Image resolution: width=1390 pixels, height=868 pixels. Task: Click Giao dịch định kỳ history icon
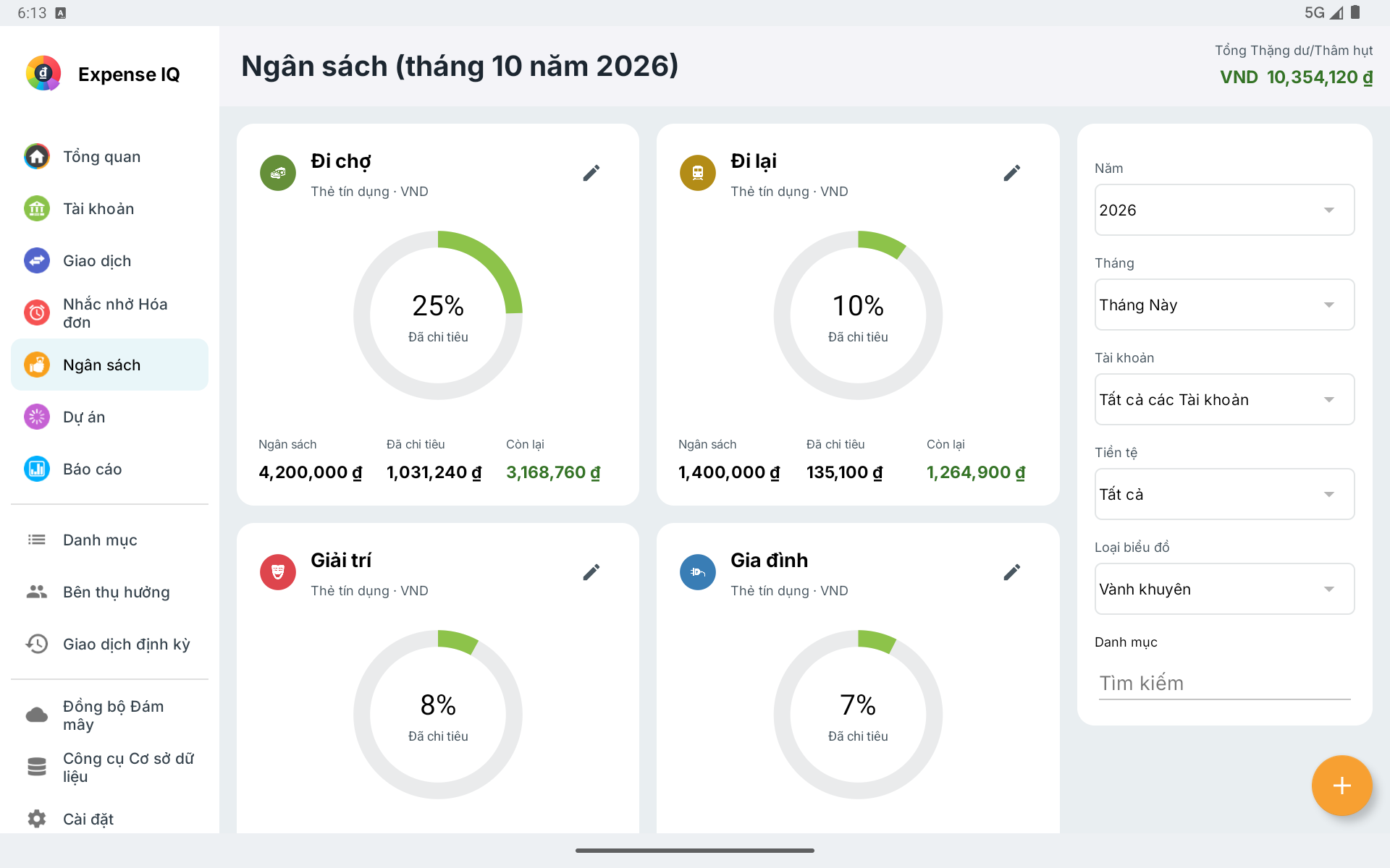click(37, 644)
